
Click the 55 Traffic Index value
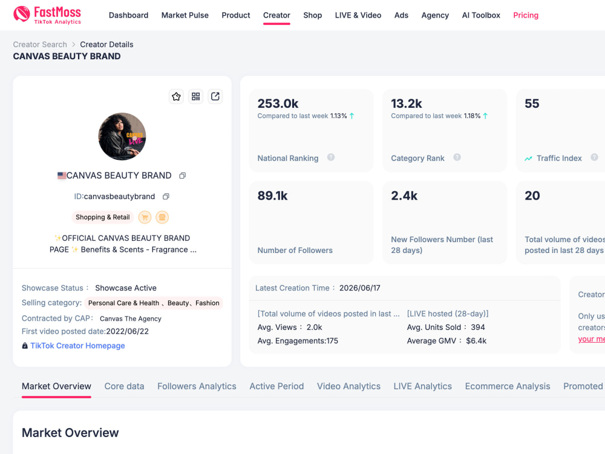coord(532,104)
